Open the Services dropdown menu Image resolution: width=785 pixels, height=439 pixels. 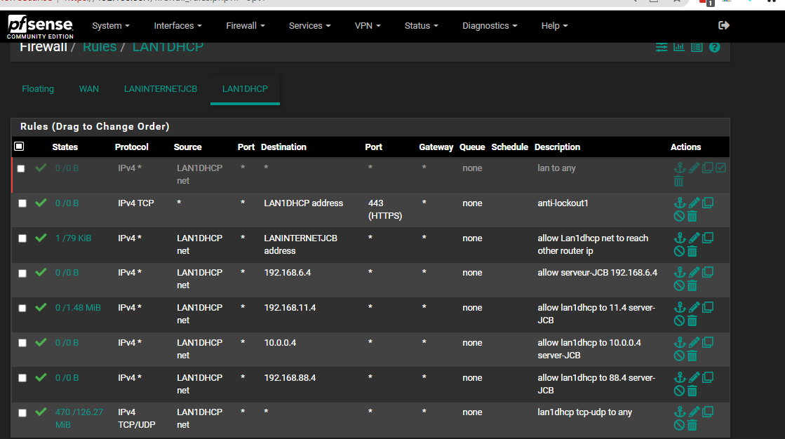309,25
